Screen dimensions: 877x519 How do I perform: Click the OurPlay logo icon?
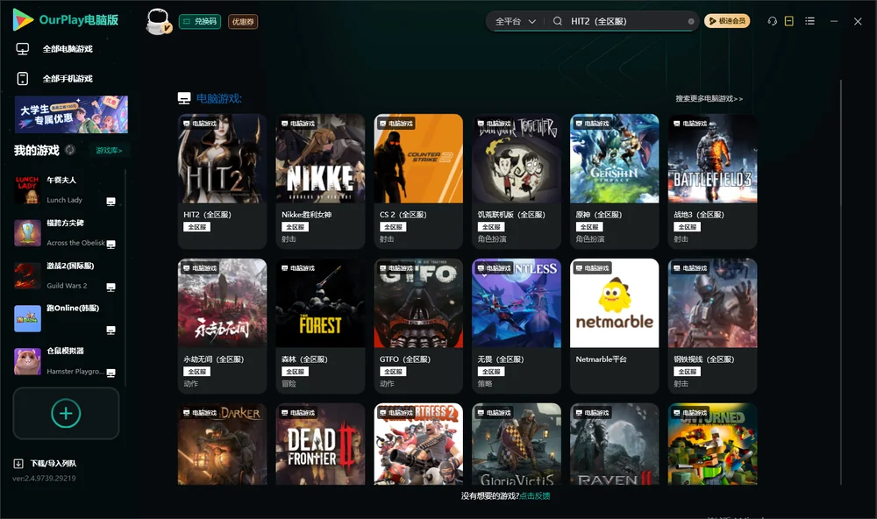23,19
